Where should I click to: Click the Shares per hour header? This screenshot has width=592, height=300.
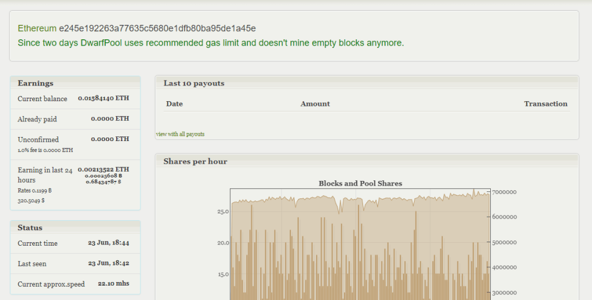click(x=195, y=161)
